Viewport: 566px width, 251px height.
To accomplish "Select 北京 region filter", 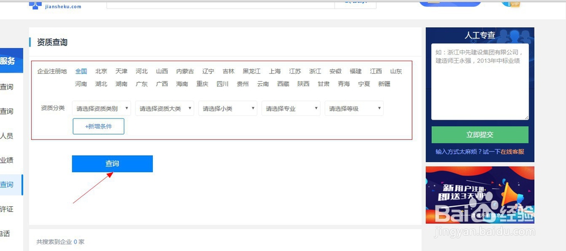I will (x=101, y=71).
